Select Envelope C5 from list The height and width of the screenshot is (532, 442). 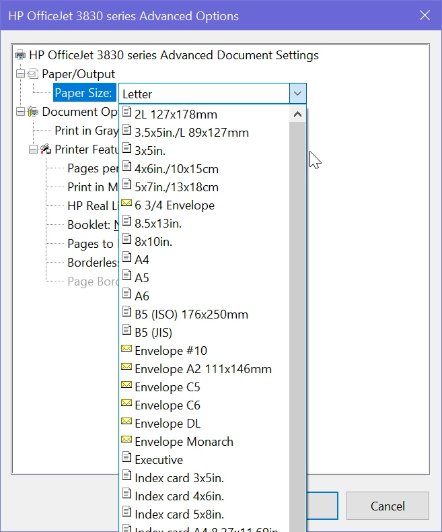coord(205,387)
